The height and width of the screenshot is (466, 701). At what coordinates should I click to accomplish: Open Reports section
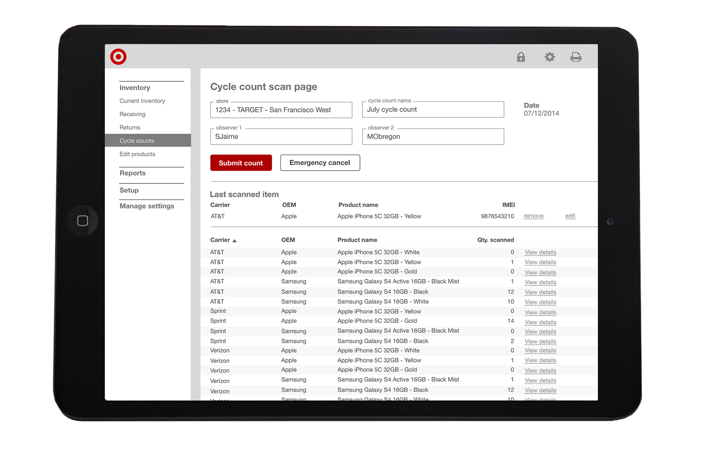[133, 173]
